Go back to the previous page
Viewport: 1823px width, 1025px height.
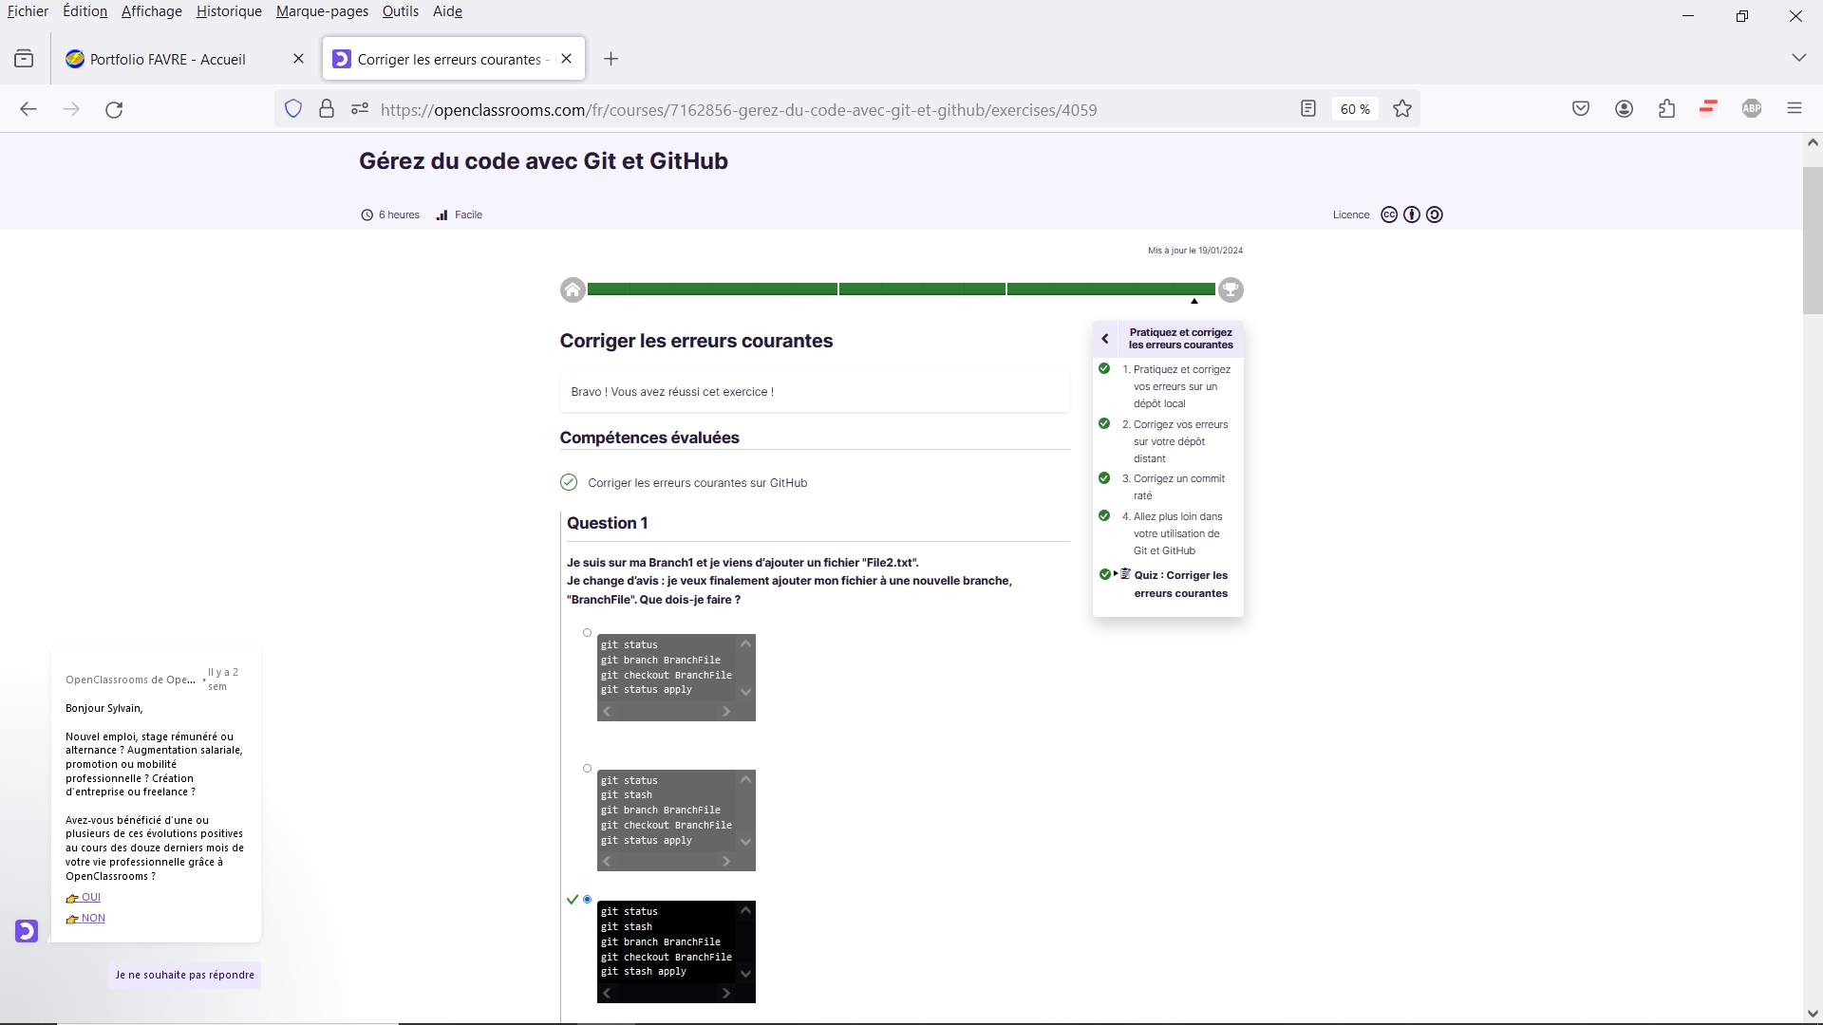click(x=28, y=109)
